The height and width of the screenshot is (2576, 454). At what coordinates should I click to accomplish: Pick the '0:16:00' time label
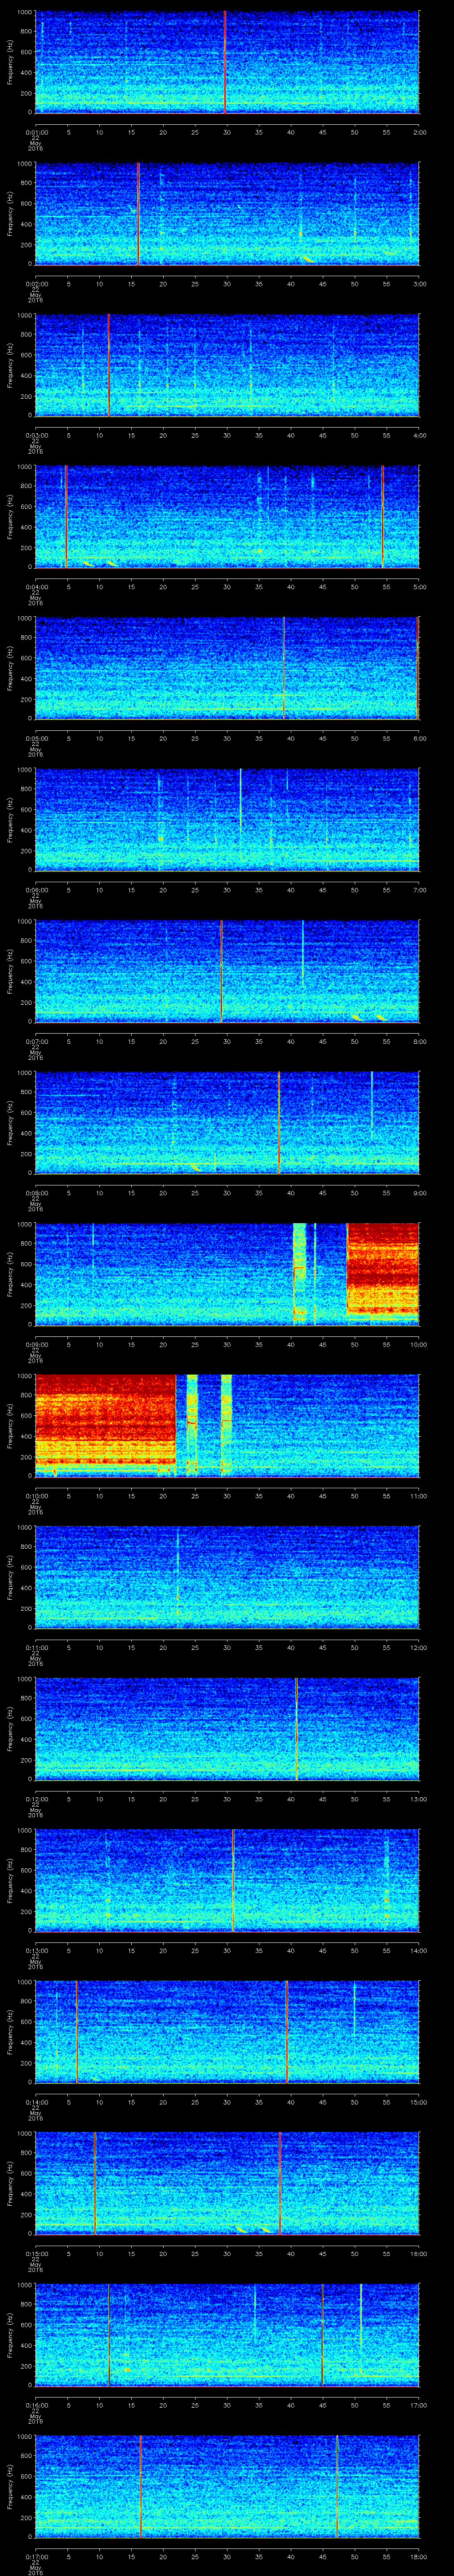click(36, 2404)
